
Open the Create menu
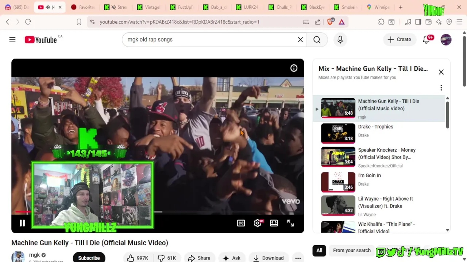pos(399,40)
